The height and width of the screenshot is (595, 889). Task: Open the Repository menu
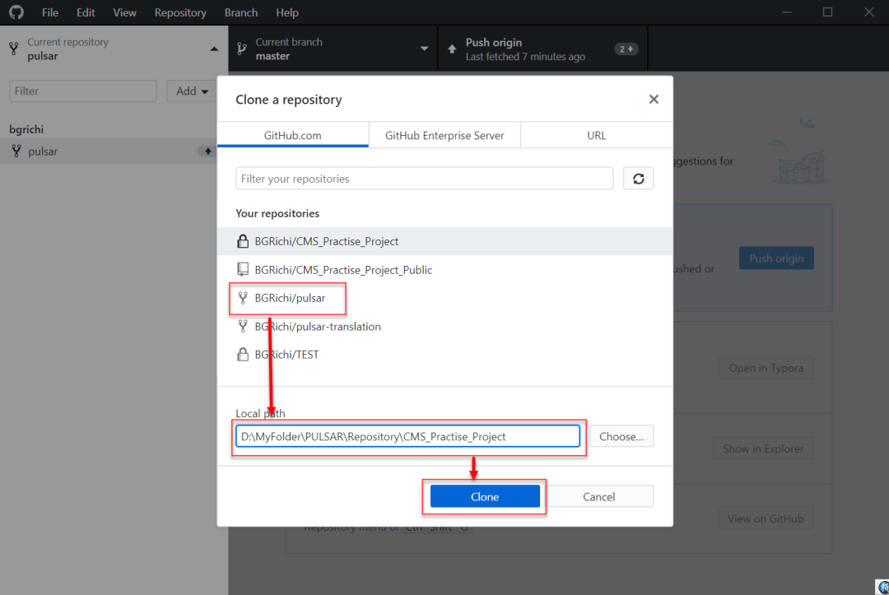pos(180,12)
